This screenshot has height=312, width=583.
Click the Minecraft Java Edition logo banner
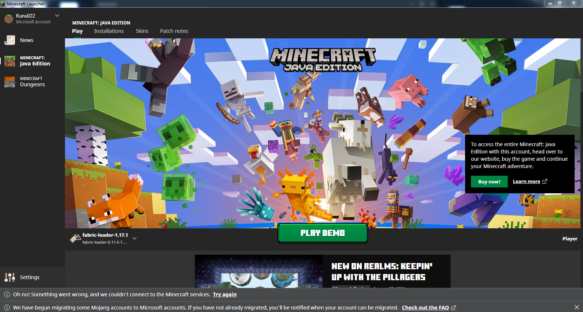[323, 60]
